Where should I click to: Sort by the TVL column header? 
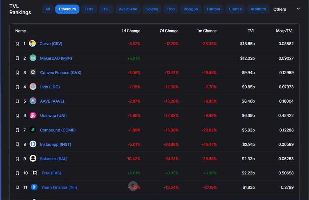point(251,31)
